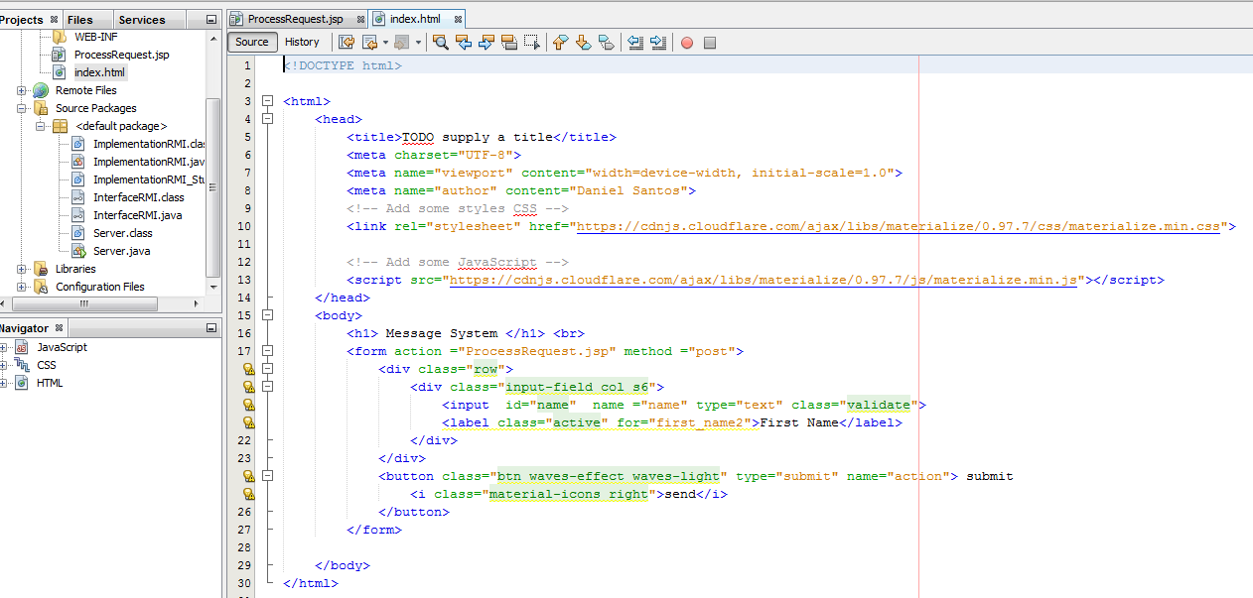Click the hint bulb beside the material-icons line
Image resolution: width=1253 pixels, height=598 pixels.
click(249, 494)
